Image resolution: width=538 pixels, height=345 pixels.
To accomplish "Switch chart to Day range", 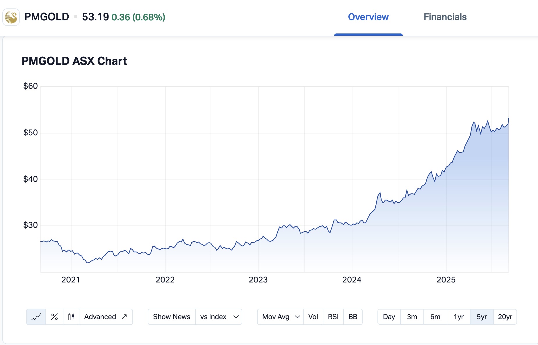I will [x=389, y=317].
